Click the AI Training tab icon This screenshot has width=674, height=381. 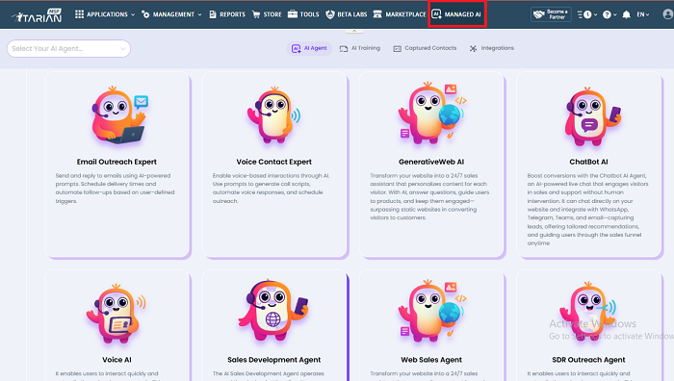[344, 48]
